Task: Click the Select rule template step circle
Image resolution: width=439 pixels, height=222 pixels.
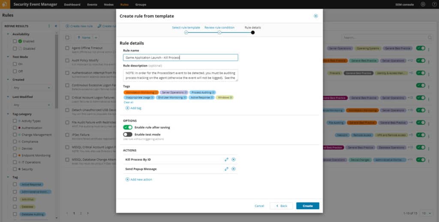Action: click(x=186, y=33)
